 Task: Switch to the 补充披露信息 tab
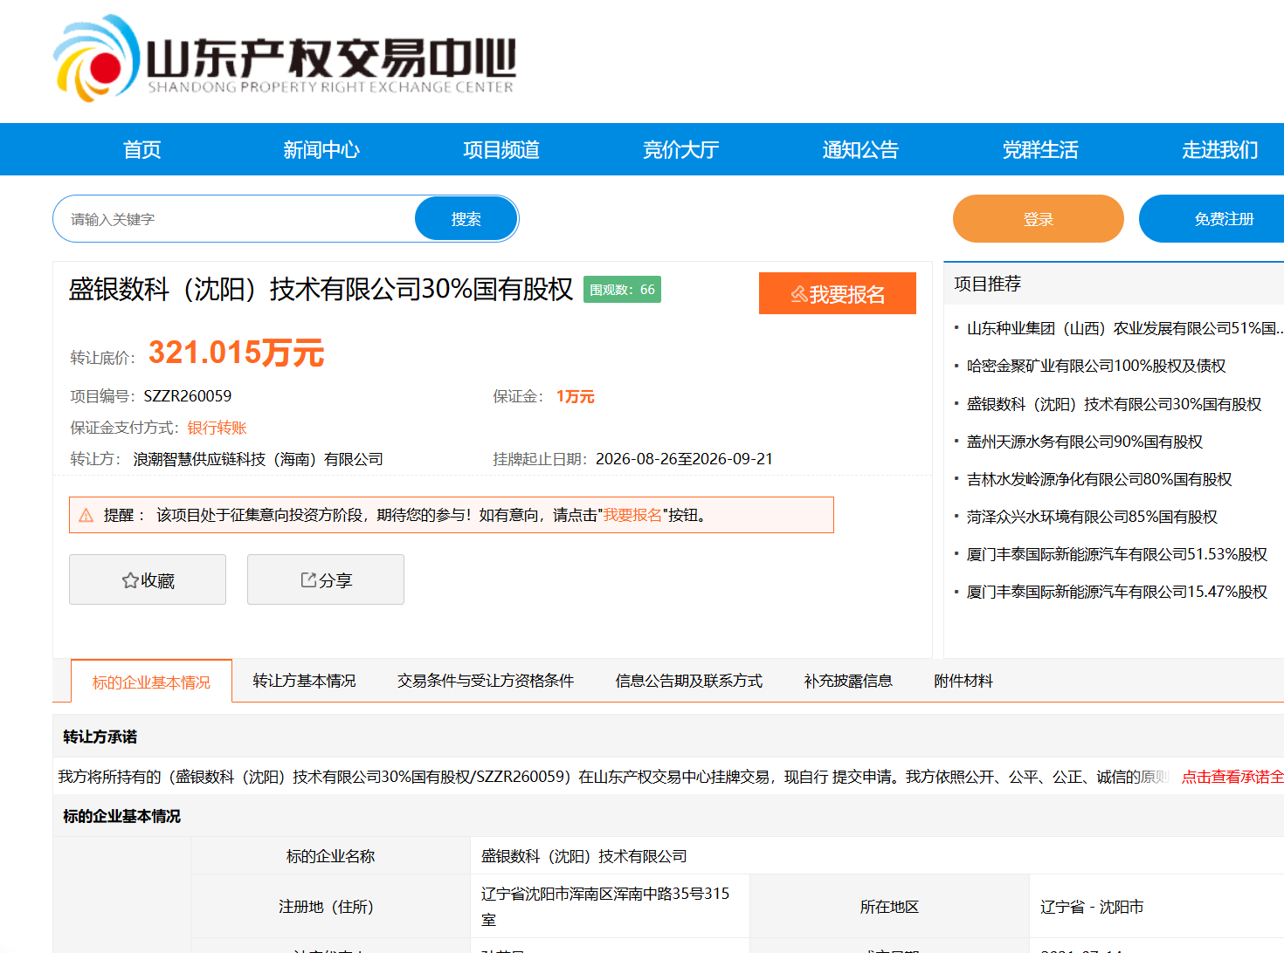click(848, 681)
